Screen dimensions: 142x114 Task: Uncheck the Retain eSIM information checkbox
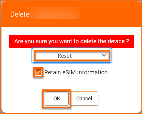[x=38, y=72]
